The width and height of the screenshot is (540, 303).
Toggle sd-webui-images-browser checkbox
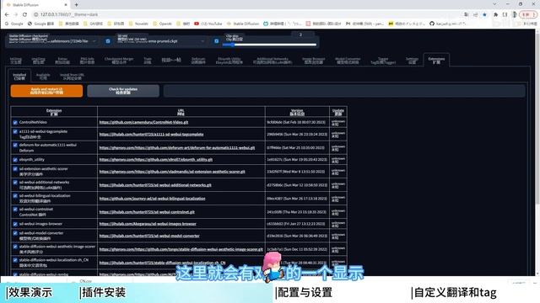tap(15, 224)
